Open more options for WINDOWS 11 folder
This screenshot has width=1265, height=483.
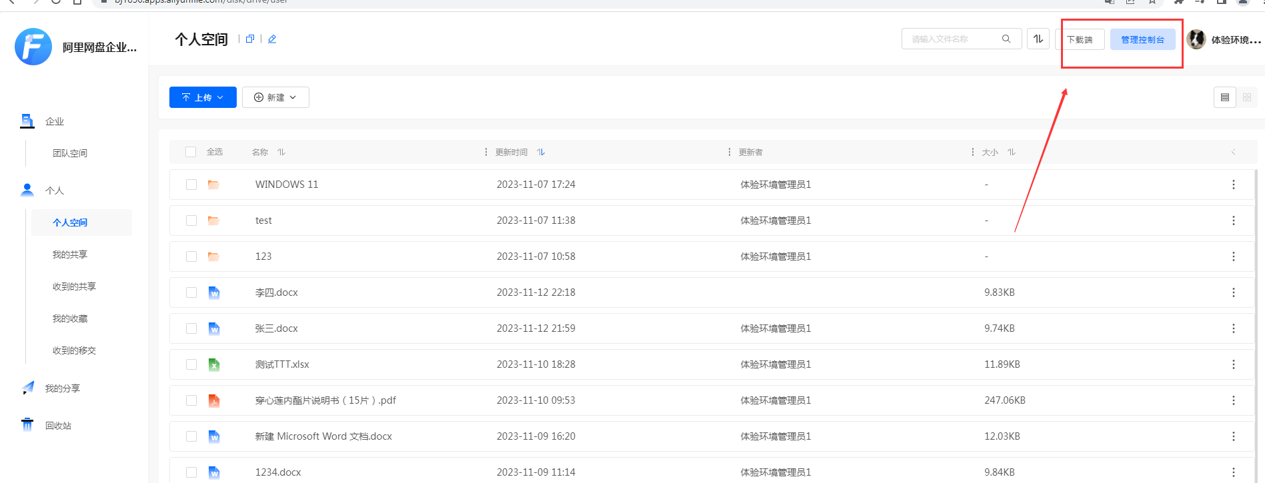(1233, 185)
